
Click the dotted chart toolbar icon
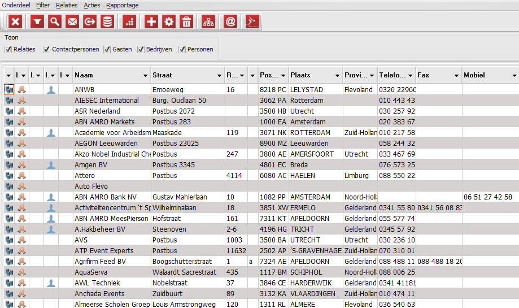[x=129, y=22]
